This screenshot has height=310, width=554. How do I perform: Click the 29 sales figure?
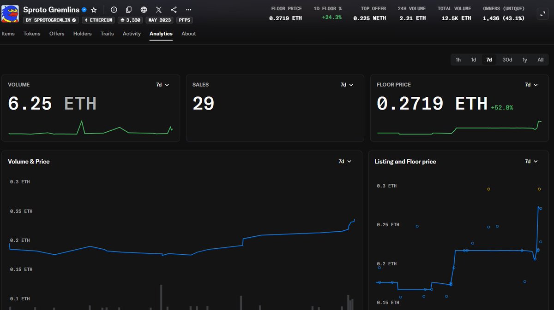coord(203,103)
